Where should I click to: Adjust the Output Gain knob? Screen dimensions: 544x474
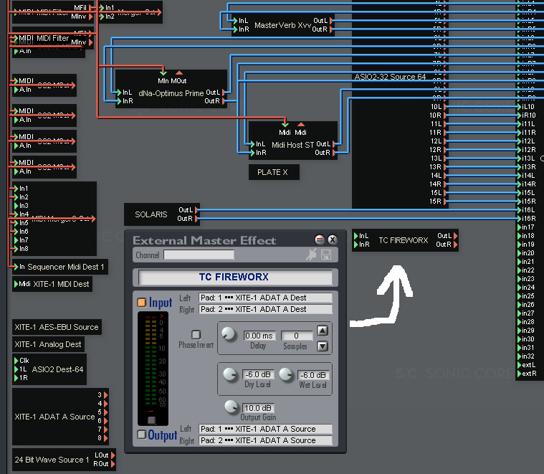tap(231, 407)
